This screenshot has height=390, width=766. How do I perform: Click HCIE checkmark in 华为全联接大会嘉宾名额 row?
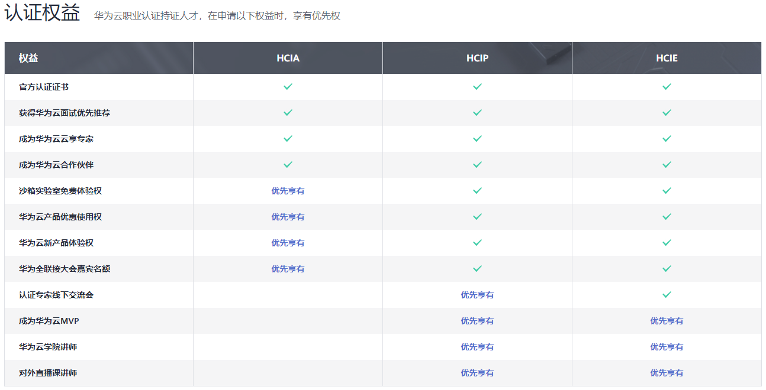667,268
